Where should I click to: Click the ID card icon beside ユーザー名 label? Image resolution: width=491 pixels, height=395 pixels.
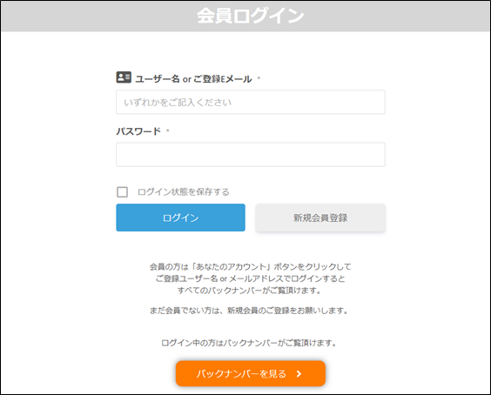pyautogui.click(x=124, y=77)
